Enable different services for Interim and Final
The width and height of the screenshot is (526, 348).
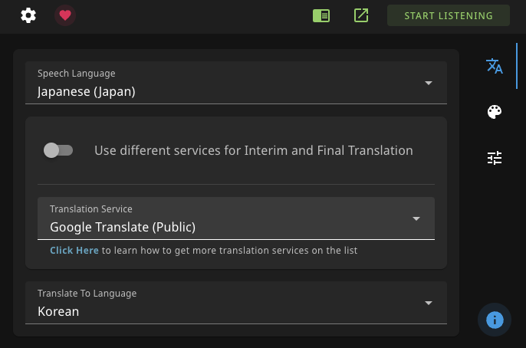click(x=58, y=150)
